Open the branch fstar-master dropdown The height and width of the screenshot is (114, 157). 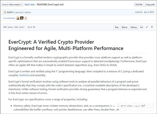pos(13,4)
